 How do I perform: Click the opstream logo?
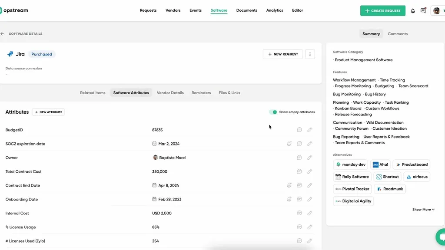click(x=14, y=10)
